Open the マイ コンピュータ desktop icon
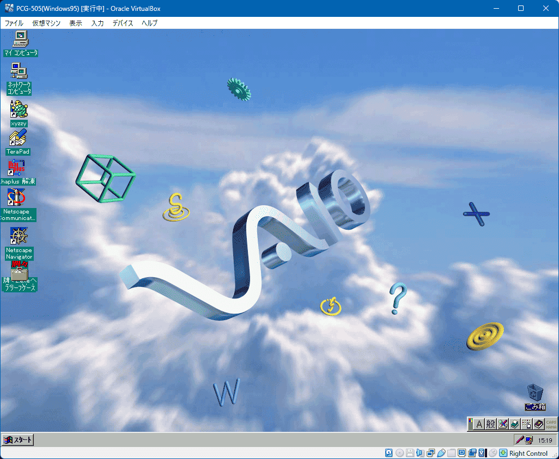559x459 pixels. pyautogui.click(x=20, y=44)
